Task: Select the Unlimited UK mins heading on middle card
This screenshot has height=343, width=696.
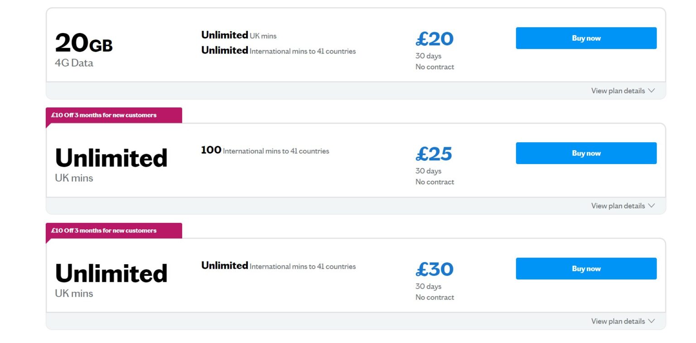Action: [x=111, y=159]
